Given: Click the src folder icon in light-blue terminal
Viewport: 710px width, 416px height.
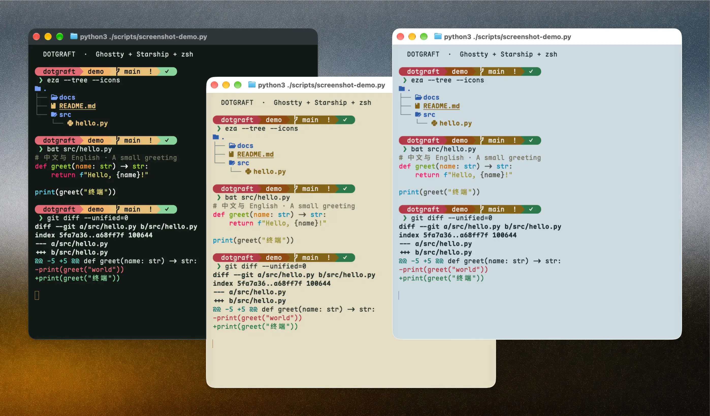Looking at the screenshot, I should 418,115.
